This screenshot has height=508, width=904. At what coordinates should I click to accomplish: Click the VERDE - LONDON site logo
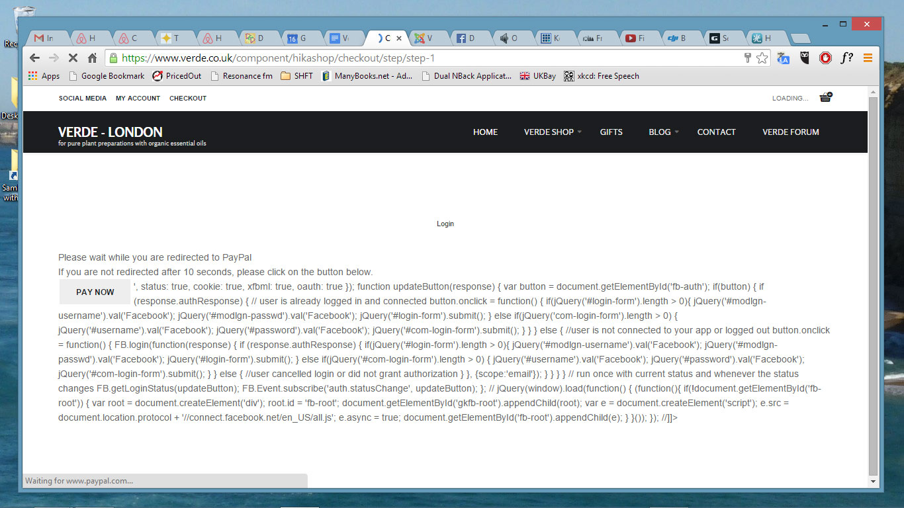[x=111, y=132]
